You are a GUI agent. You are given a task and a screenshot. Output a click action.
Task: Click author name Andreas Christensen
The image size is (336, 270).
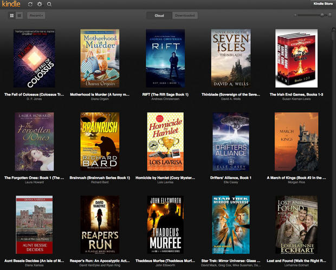[165, 99]
